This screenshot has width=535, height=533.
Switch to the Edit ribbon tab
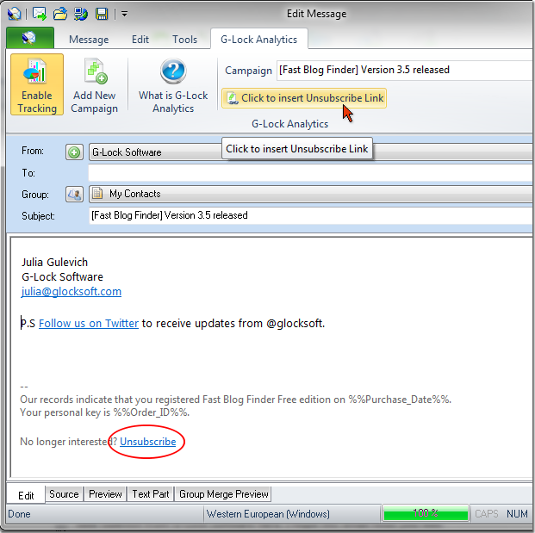pyautogui.click(x=140, y=40)
